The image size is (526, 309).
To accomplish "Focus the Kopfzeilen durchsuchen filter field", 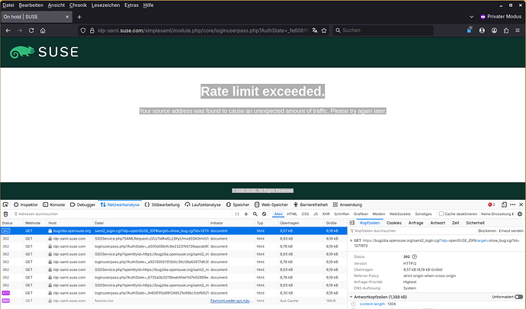I will [412, 230].
